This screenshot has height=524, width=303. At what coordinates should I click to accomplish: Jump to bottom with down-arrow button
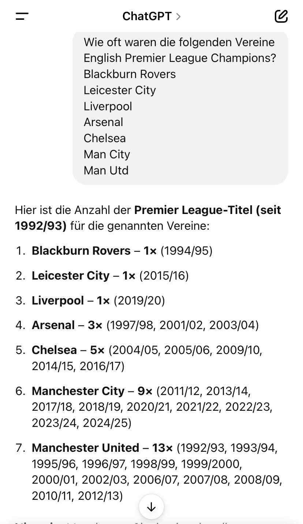pos(151,507)
